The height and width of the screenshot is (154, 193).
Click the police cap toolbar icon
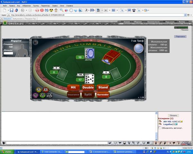click(134, 10)
